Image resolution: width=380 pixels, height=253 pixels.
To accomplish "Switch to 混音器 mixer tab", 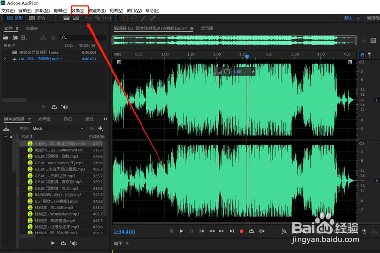I will pos(207,28).
